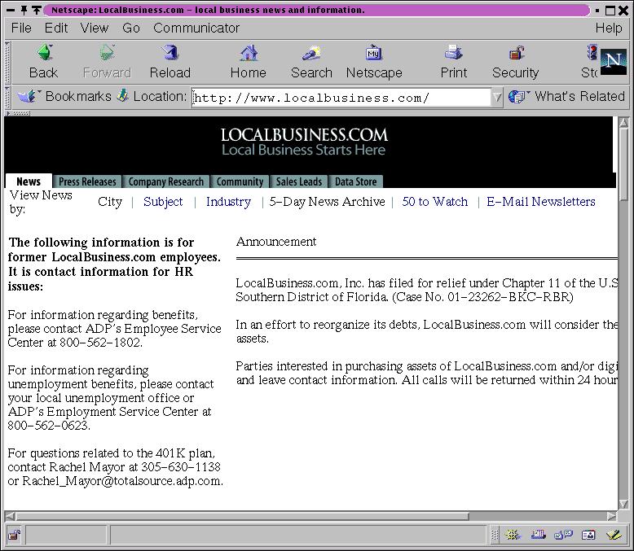Click the Back navigation icon
Screen dimensions: 634x551
[x=44, y=53]
